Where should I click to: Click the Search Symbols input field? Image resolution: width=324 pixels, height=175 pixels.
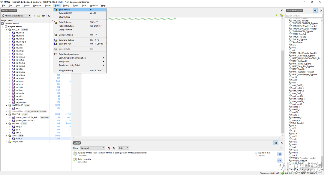pyautogui.click(x=304, y=16)
